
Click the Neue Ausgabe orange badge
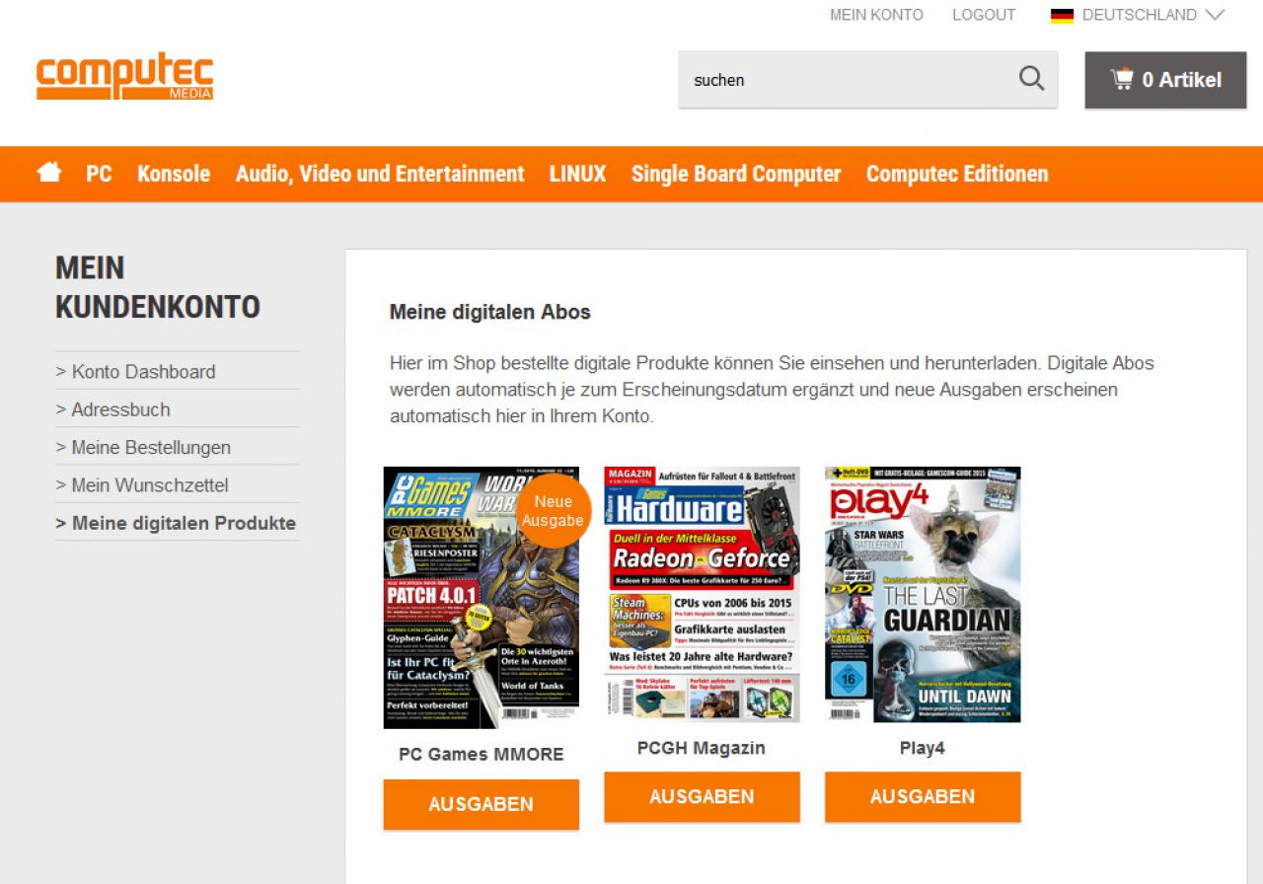coord(553,511)
